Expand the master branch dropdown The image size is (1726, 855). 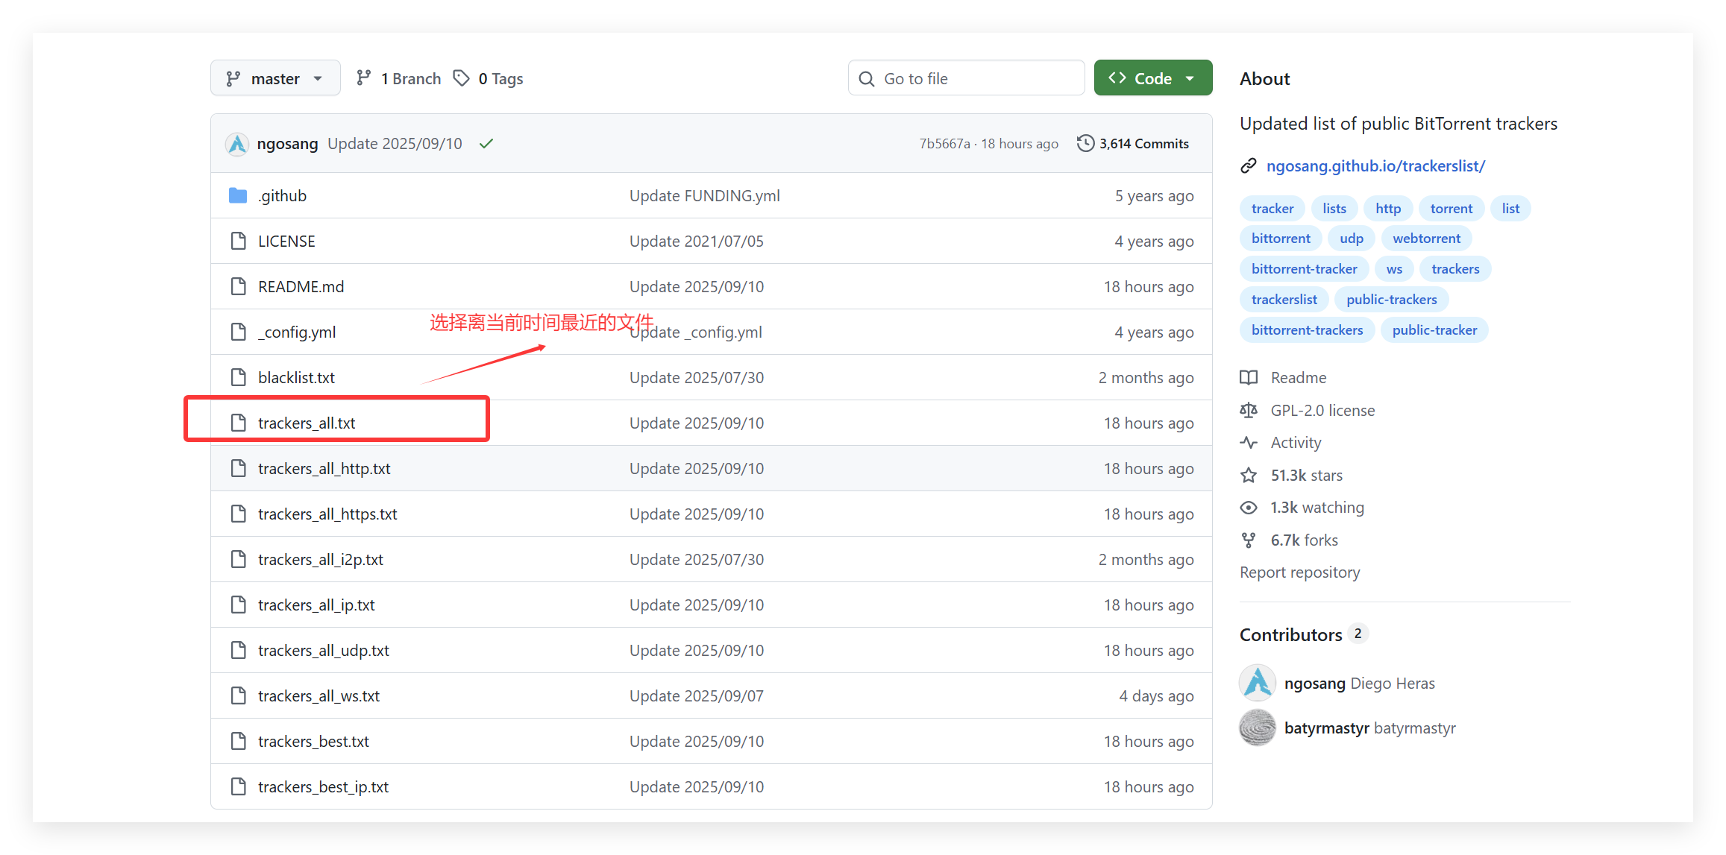coord(274,78)
